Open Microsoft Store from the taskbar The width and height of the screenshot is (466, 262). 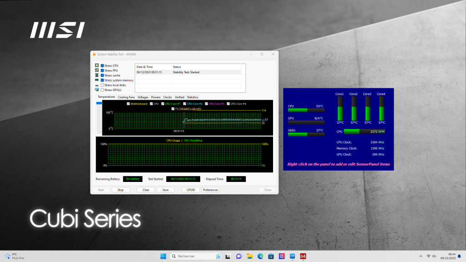tap(271, 256)
